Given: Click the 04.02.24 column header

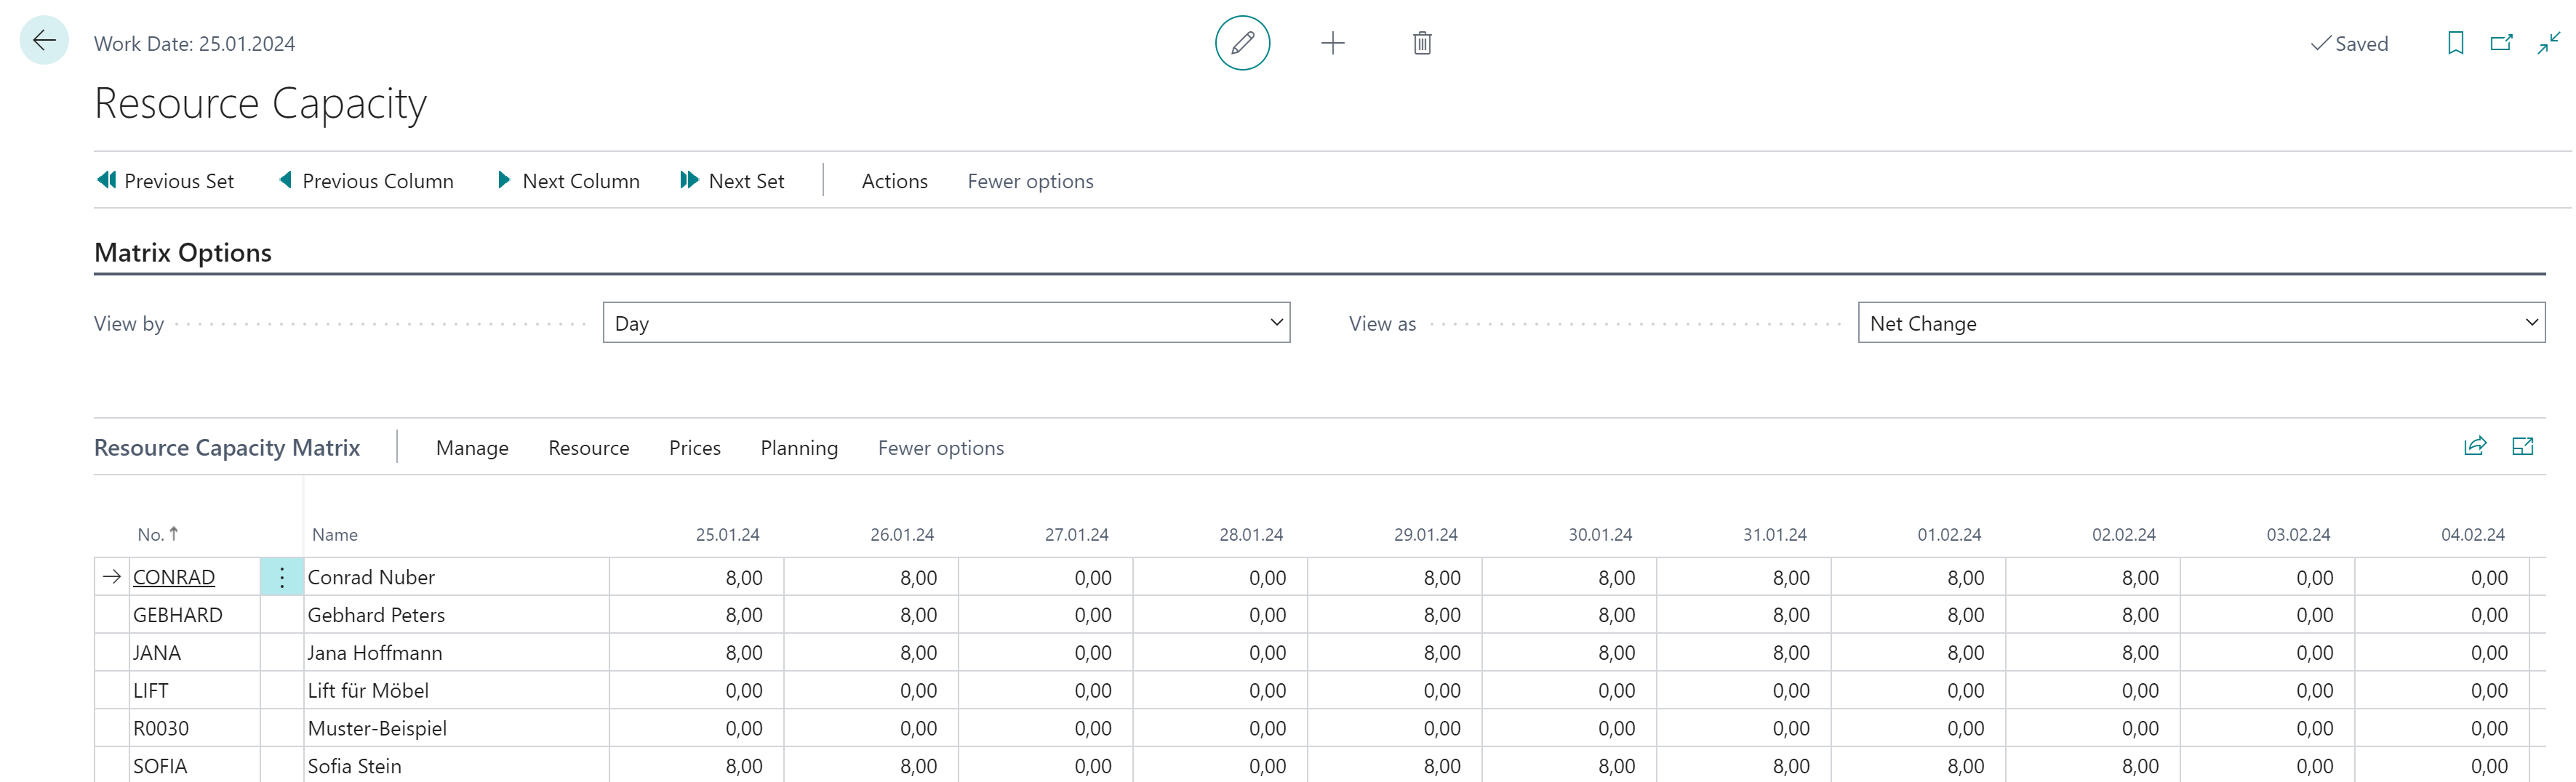Looking at the screenshot, I should (2472, 534).
